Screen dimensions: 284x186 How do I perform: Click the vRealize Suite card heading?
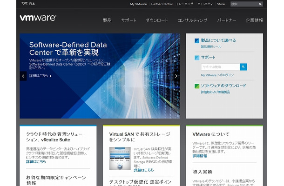pos(54,137)
